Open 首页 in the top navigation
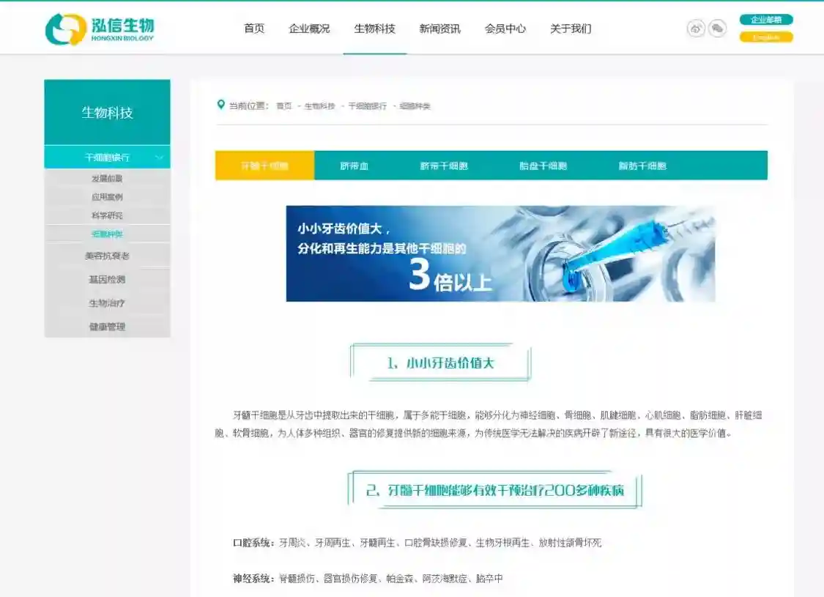 pyautogui.click(x=254, y=29)
